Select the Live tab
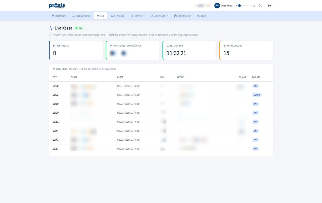 pos(100,16)
